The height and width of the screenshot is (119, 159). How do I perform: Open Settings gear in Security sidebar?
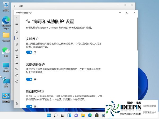(17, 104)
